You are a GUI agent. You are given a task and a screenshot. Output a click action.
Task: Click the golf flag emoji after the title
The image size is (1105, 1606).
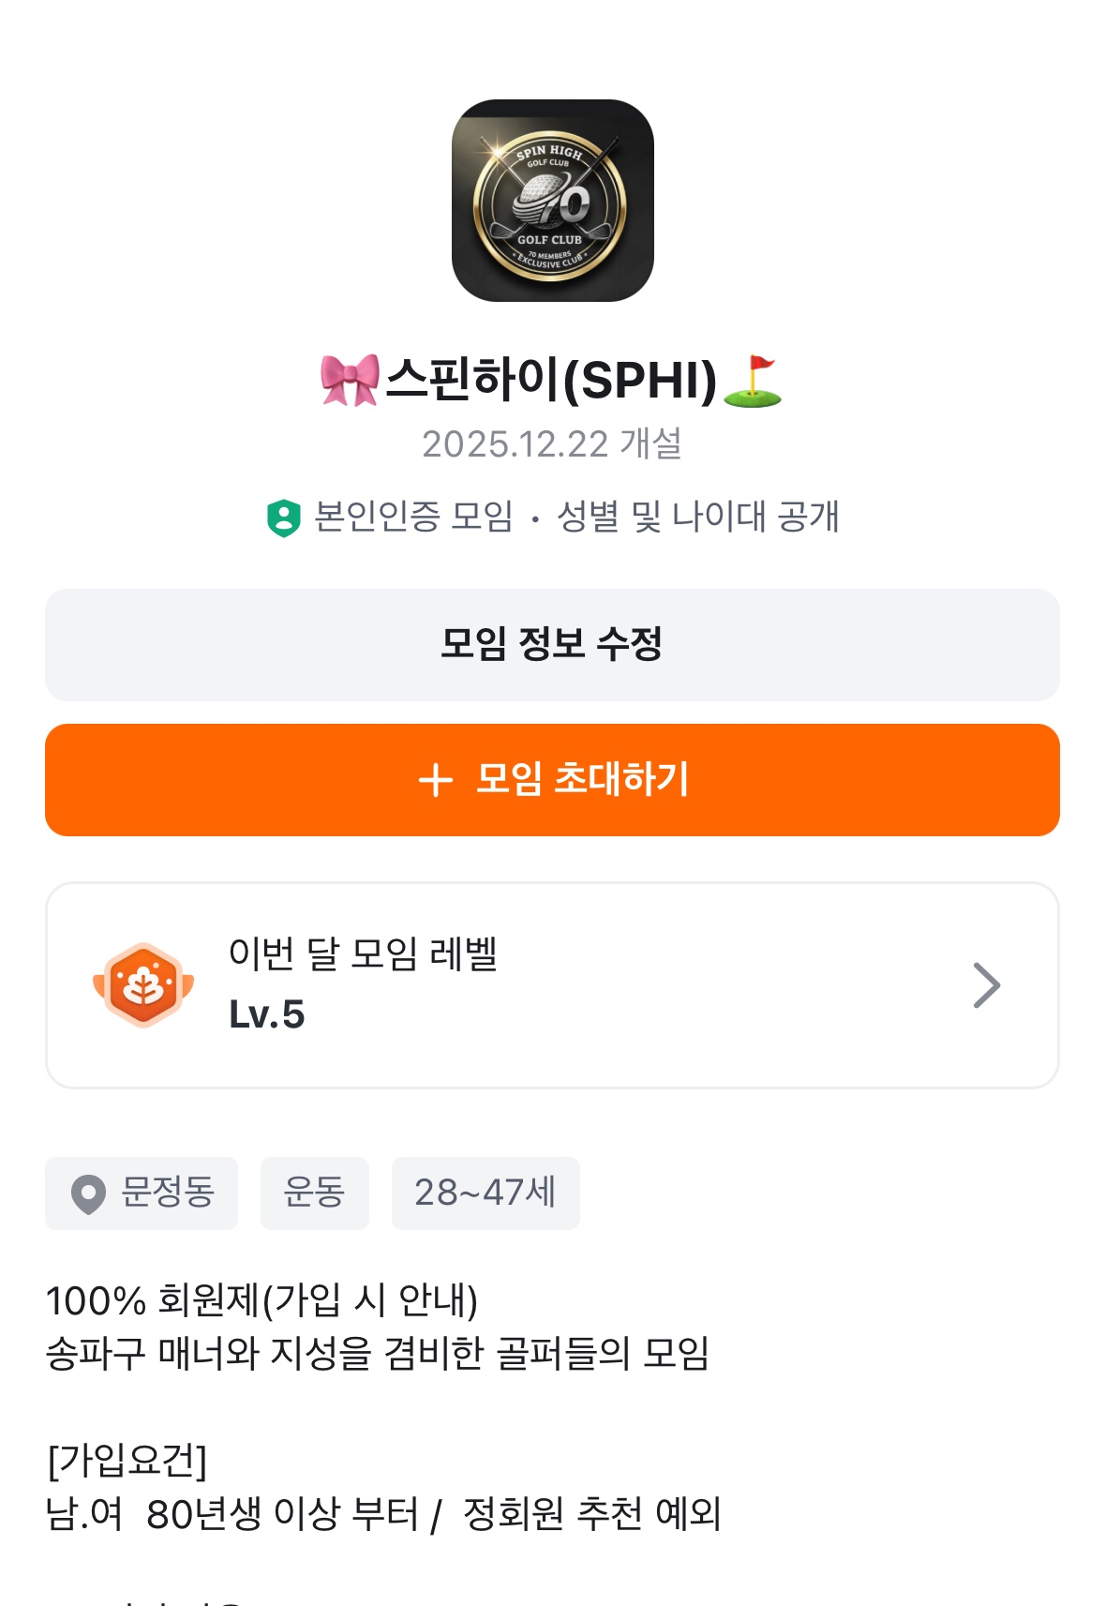coord(754,381)
